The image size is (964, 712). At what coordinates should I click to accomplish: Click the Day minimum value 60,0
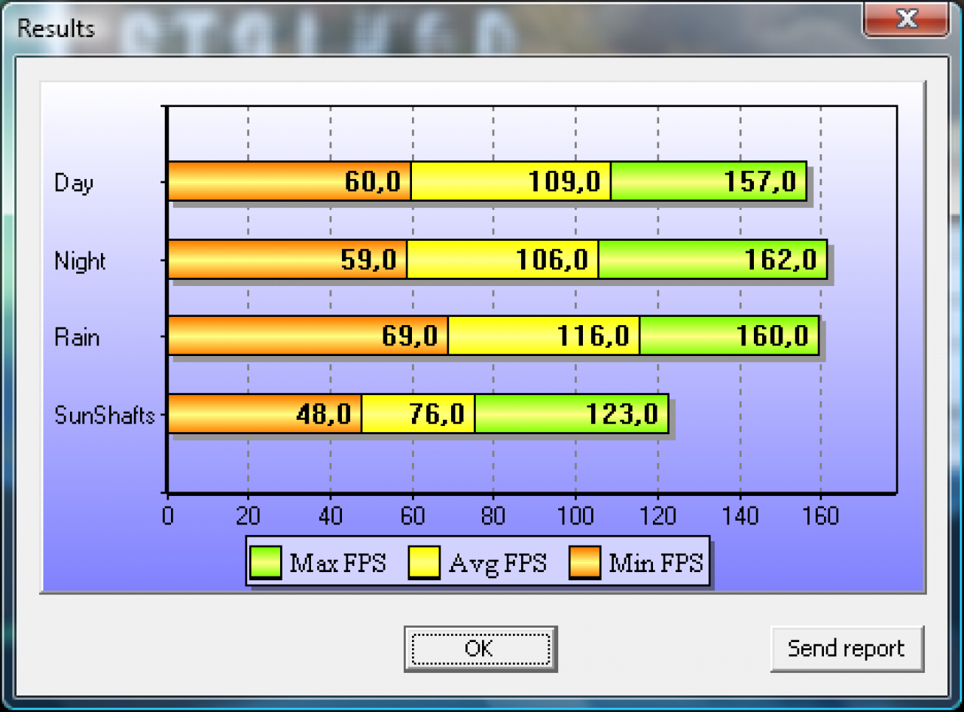[373, 181]
